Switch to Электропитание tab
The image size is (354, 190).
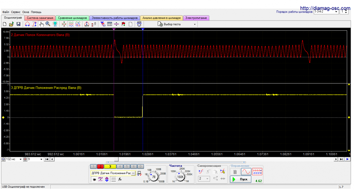pyautogui.click(x=196, y=18)
